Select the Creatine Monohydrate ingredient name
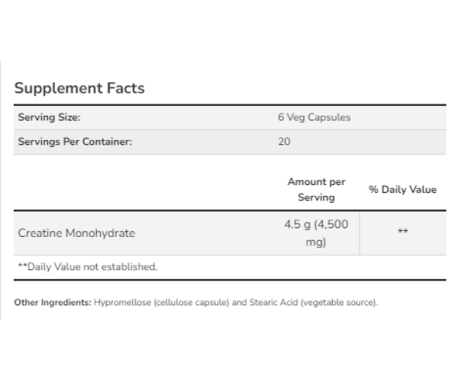The height and width of the screenshot is (381, 457). pos(76,233)
